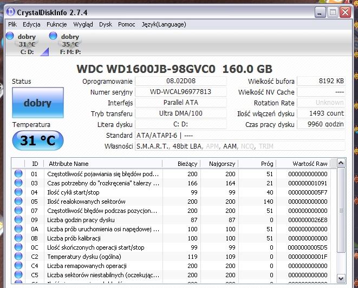Click the Wartość Raw column header
358x288 pixels.
pyautogui.click(x=303, y=164)
